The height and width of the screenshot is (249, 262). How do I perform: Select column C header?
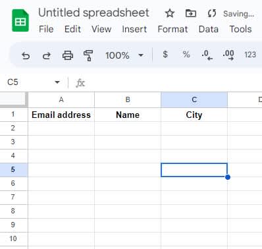194,100
